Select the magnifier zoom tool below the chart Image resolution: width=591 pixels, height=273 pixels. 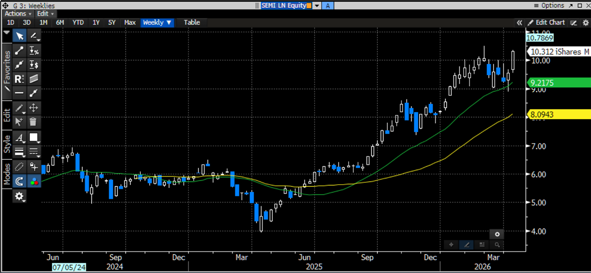point(497,244)
